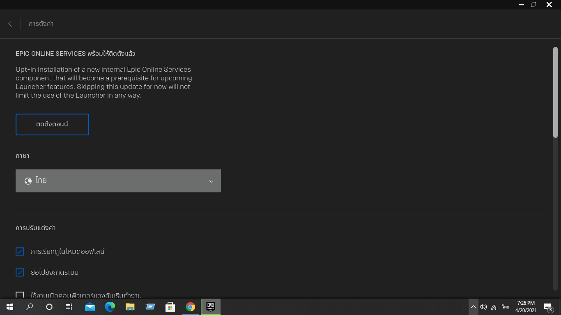Click the Epic Games Launcher taskbar icon
561x315 pixels.
[211, 307]
